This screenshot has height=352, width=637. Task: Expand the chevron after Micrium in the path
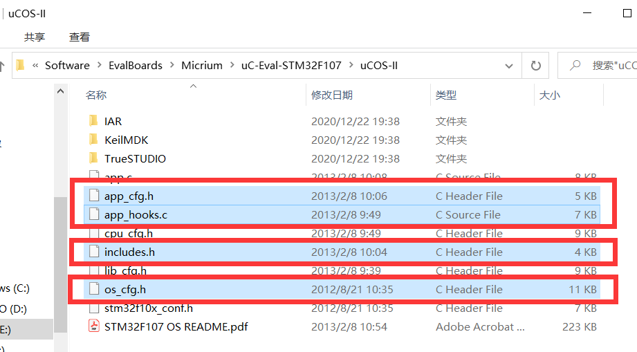click(232, 65)
